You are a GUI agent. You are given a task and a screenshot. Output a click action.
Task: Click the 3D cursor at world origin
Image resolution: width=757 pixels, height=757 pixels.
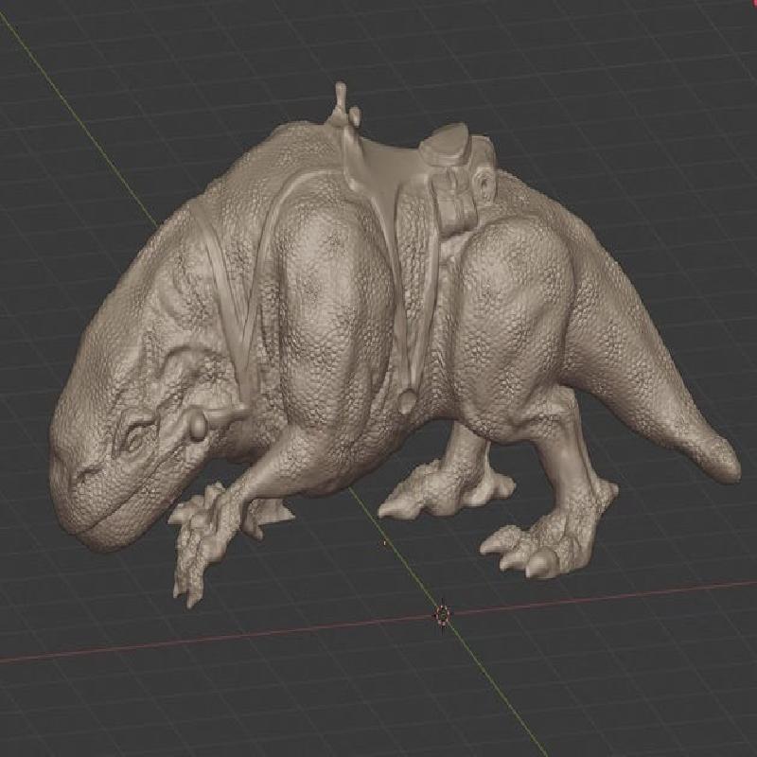[442, 614]
